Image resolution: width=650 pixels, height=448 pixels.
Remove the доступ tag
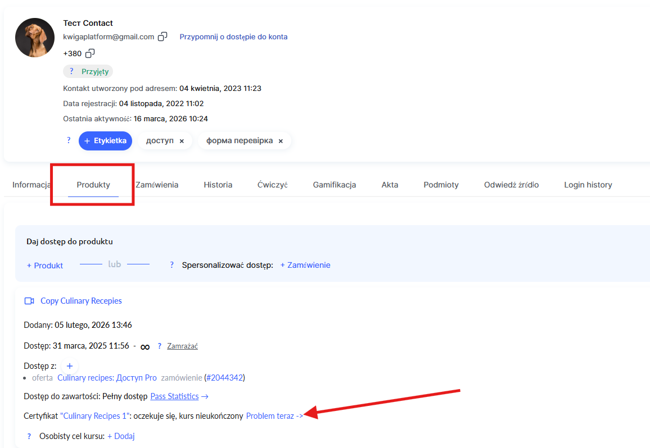pyautogui.click(x=182, y=141)
